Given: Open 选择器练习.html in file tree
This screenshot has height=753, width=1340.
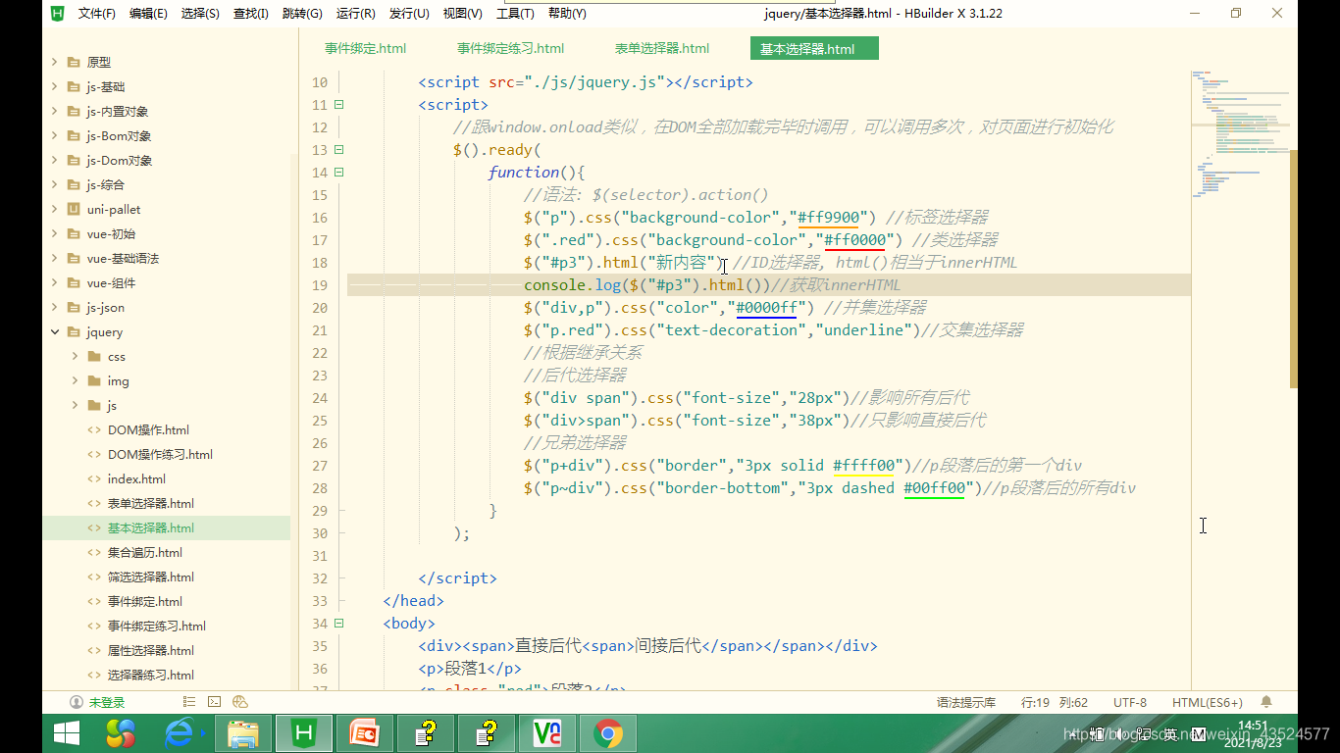Looking at the screenshot, I should 151,675.
